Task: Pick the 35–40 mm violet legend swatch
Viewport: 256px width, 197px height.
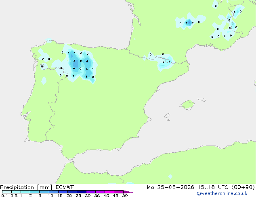Action: click(x=100, y=192)
